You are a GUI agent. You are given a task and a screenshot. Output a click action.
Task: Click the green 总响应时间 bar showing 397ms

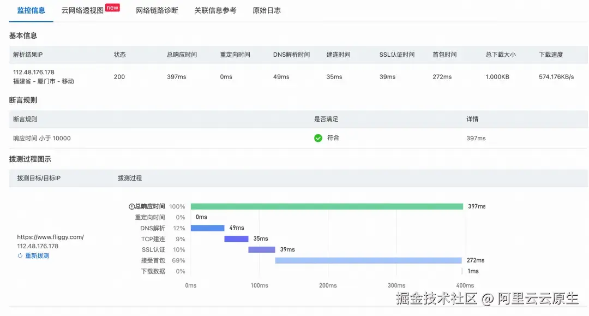(327, 206)
